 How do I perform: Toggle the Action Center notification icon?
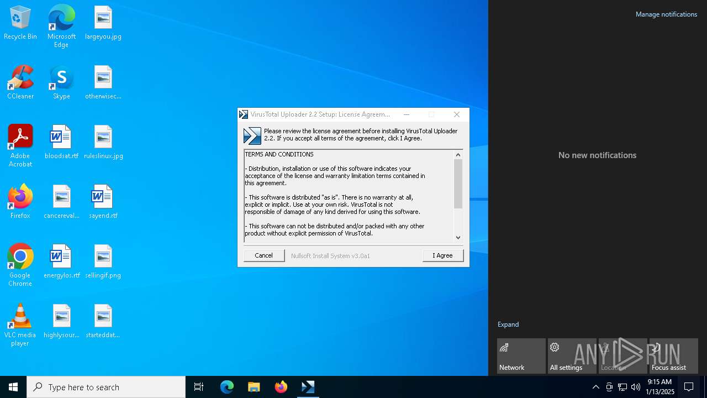click(689, 387)
